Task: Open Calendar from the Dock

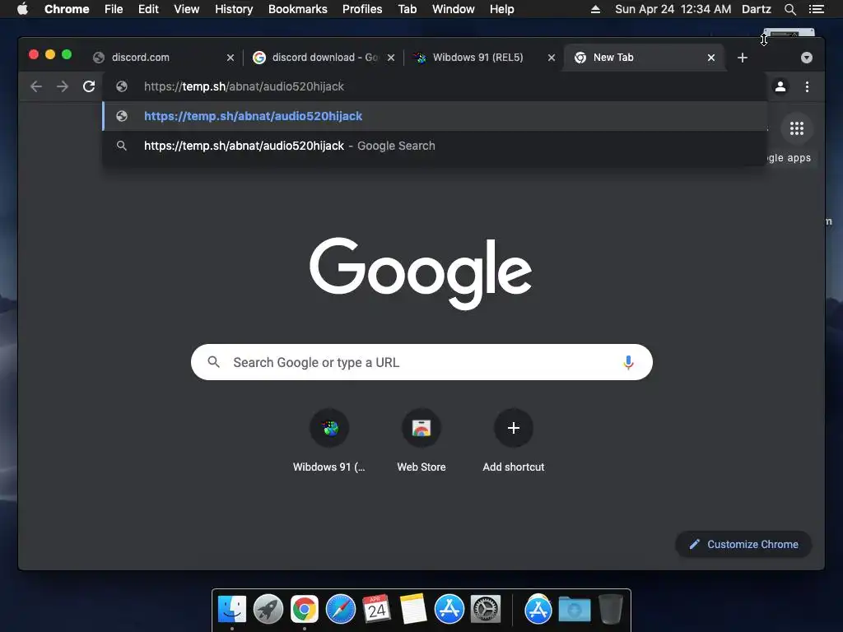Action: 376,610
